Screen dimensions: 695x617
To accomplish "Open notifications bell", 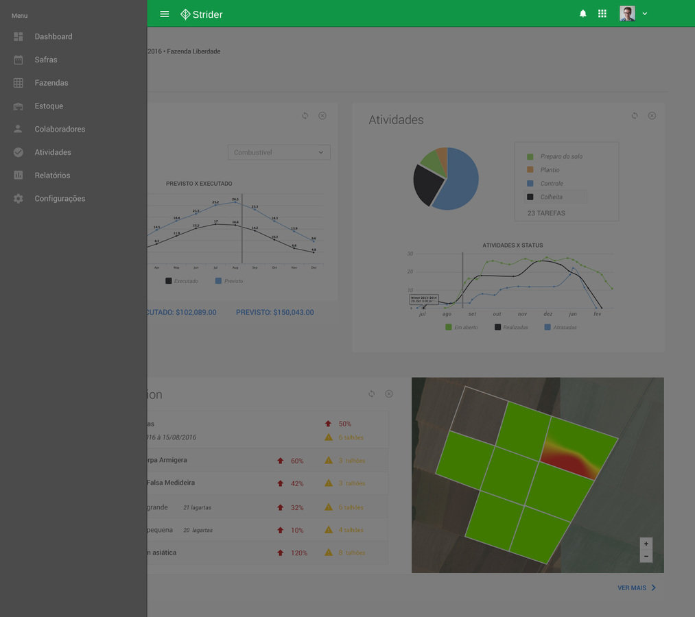I will [583, 14].
